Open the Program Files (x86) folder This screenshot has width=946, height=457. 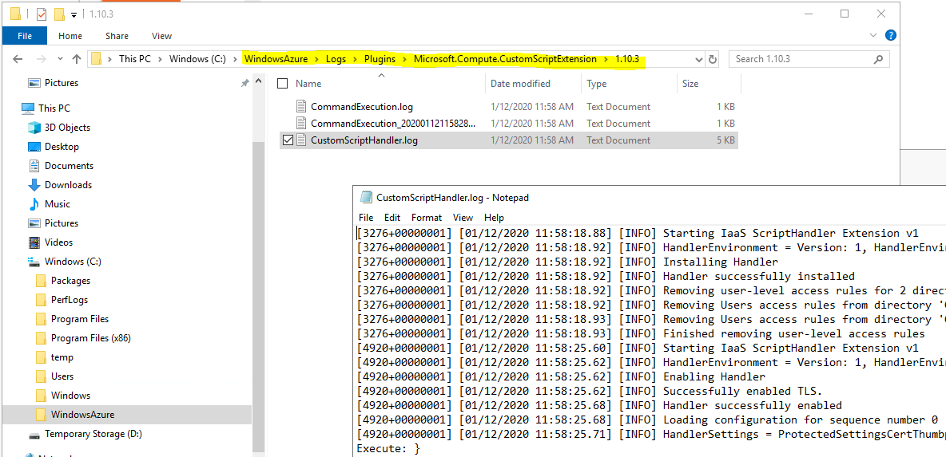tap(90, 338)
